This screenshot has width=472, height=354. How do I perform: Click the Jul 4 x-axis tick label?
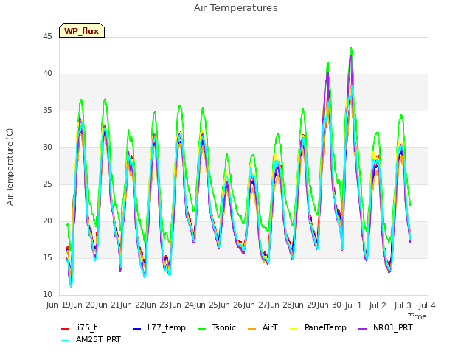click(427, 305)
